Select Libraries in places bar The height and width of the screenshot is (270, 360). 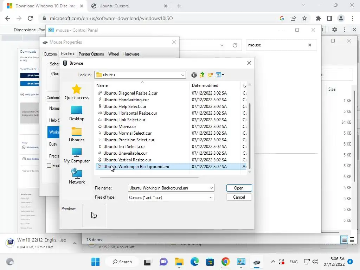click(x=76, y=135)
